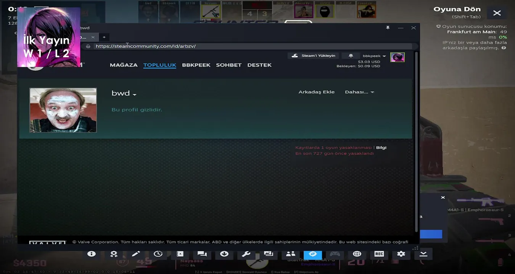Close the current browser tab

coord(93,37)
